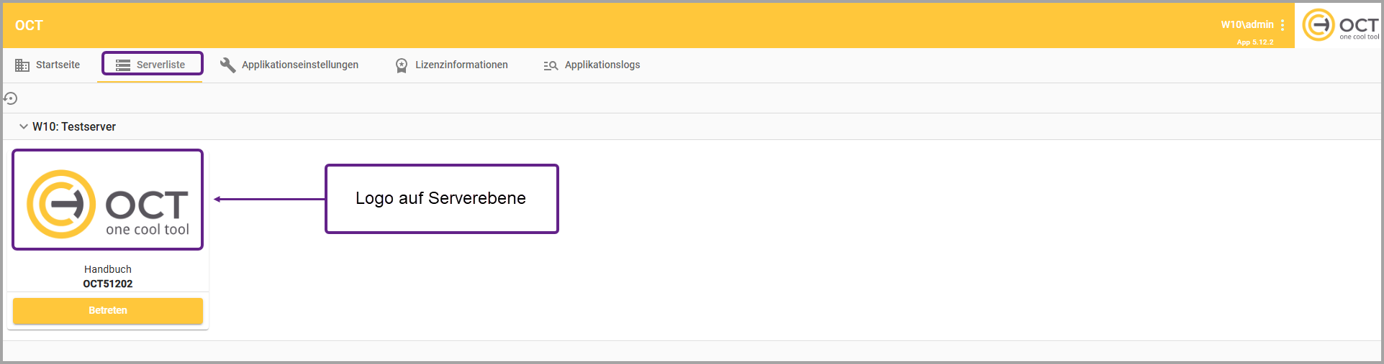Click the OCT title text in the header
1384x364 pixels.
(29, 25)
